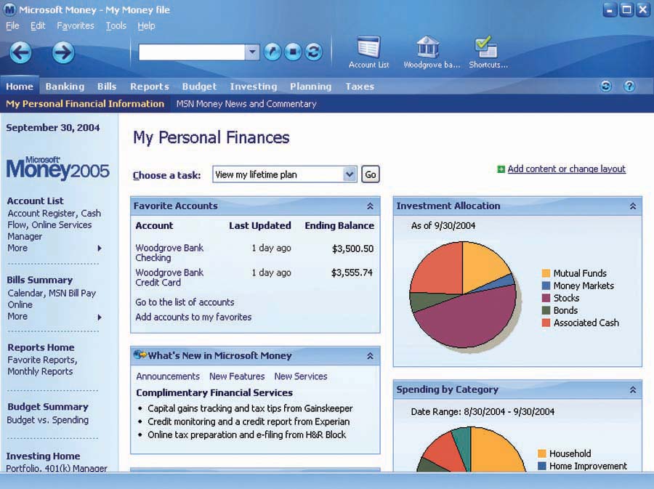Viewport: 654px width, 489px height.
Task: Click the Bonds legend label
Action: tap(565, 310)
